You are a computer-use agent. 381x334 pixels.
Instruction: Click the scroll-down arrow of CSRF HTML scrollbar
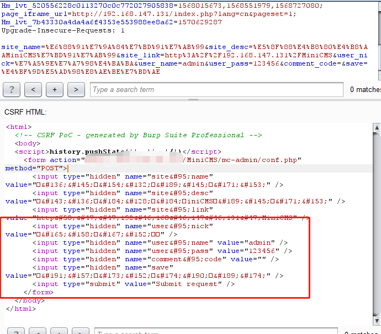(x=377, y=321)
